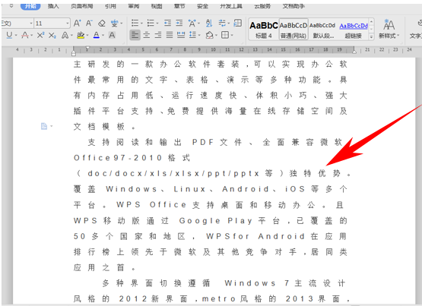Increase paragraph indent

[x=179, y=23]
